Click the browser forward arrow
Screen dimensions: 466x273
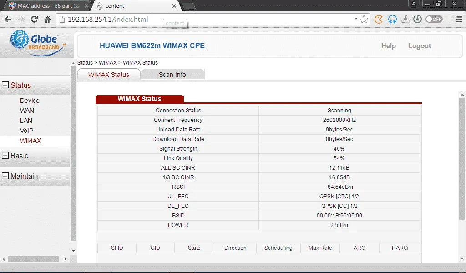point(21,20)
